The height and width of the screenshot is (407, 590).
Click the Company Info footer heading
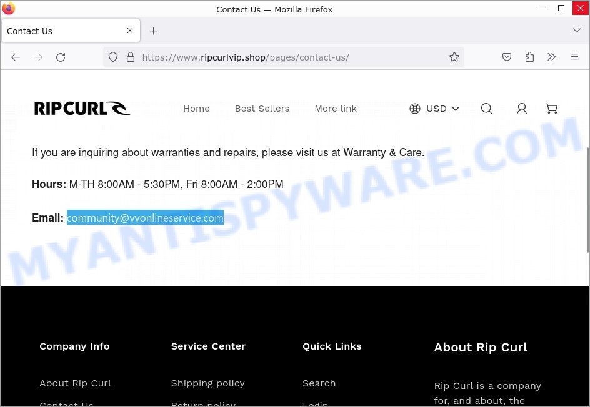[x=74, y=346]
